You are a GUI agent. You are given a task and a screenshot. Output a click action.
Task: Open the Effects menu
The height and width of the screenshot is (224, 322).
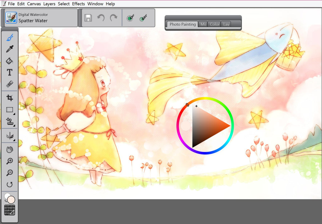(78, 4)
